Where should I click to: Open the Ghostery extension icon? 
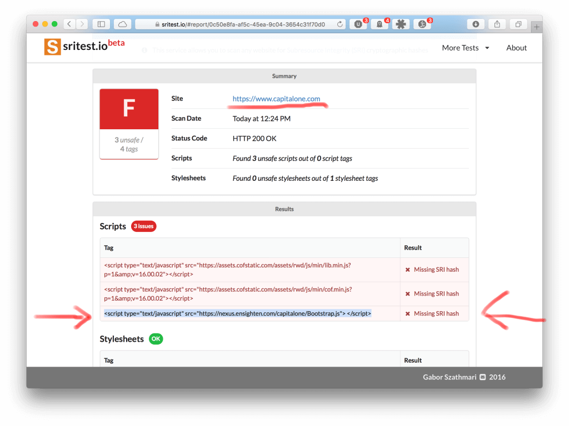[x=380, y=24]
